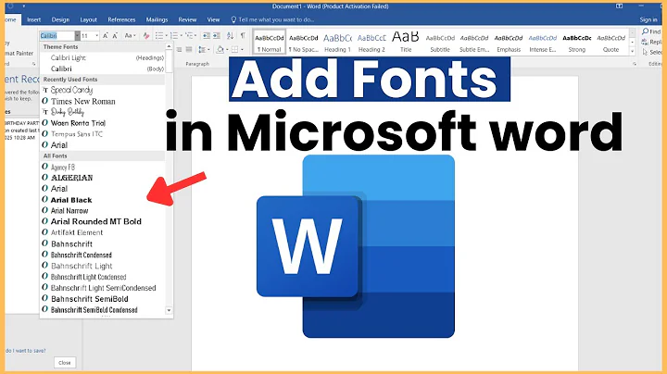Click the Increase Font Size icon

click(105, 36)
